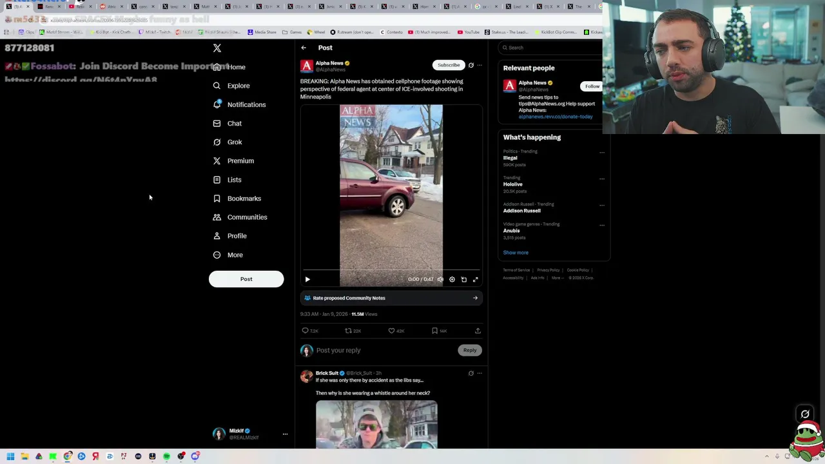Open more options on Brick Suit reply
This screenshot has width=825, height=464.
point(480,373)
